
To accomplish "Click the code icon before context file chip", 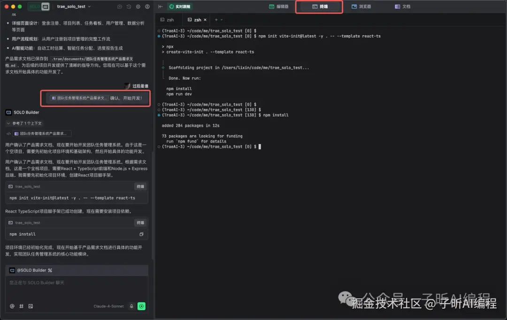I will pos(9,134).
